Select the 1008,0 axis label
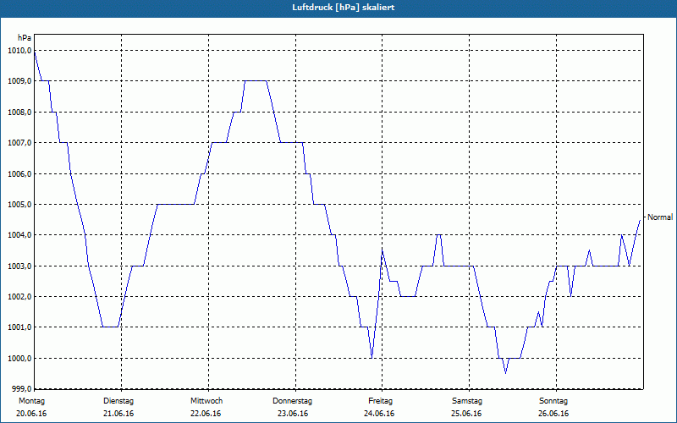This screenshot has width=677, height=423. 19,113
